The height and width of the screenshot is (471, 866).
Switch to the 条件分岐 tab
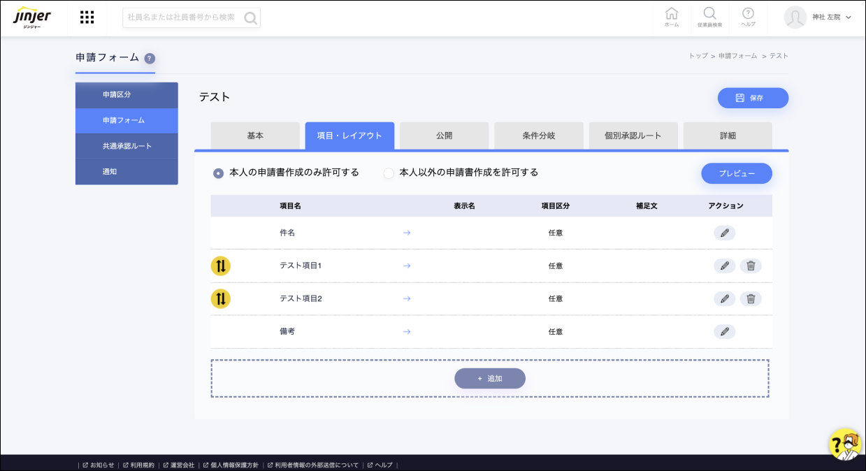pyautogui.click(x=538, y=136)
